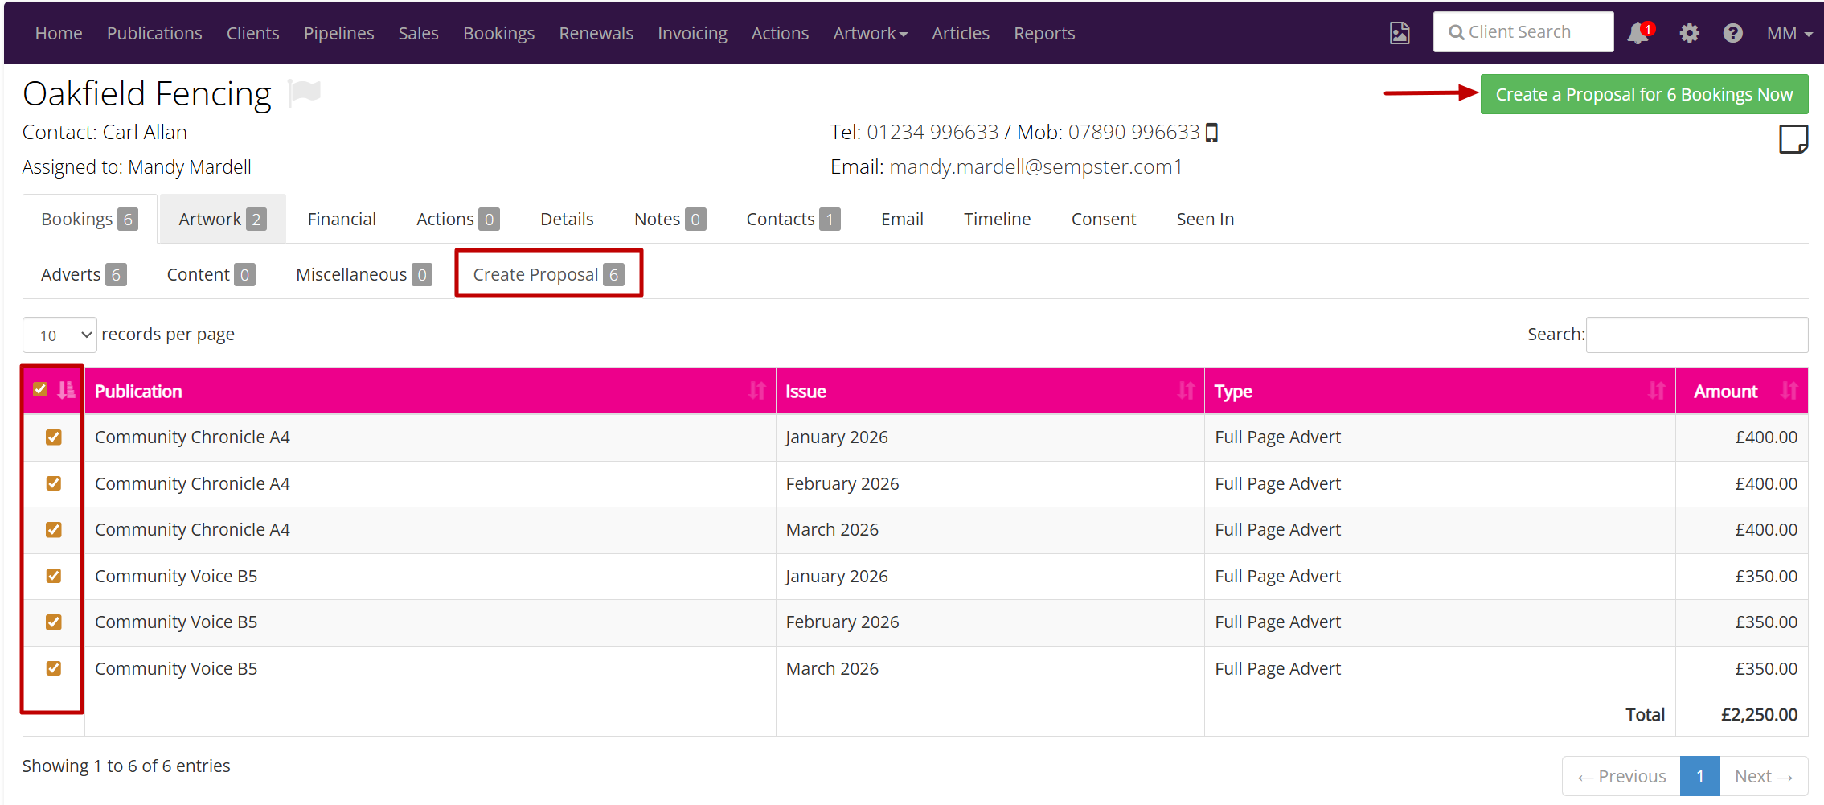Switch to the Notes tab
This screenshot has height=805, width=1824.
[x=670, y=219]
